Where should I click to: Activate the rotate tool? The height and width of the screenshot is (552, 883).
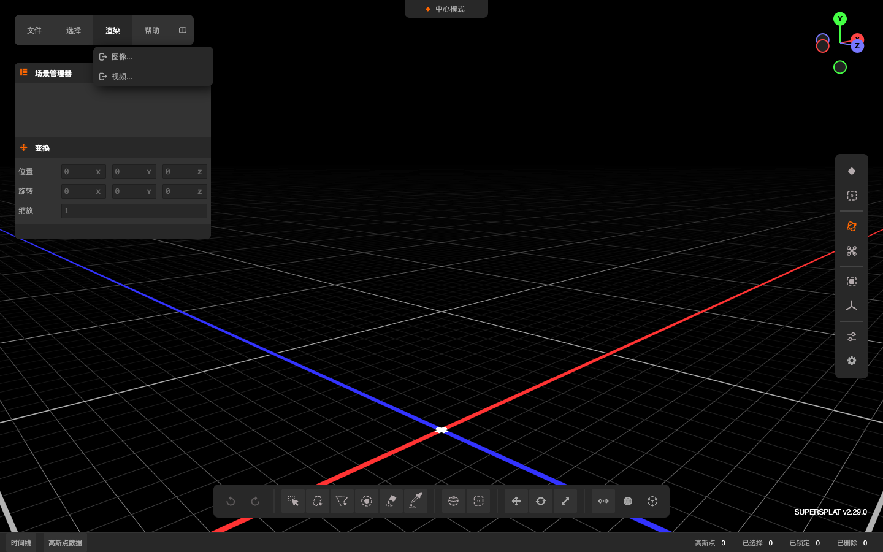541,501
